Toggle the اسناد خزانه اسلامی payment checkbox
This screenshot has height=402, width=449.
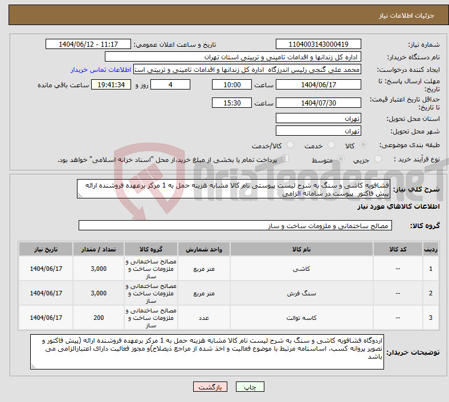[285, 159]
